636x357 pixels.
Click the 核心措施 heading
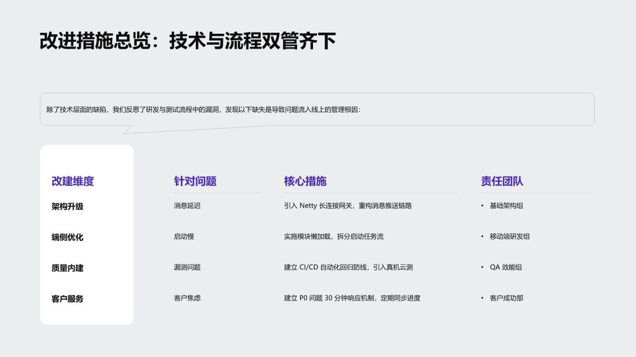click(305, 181)
